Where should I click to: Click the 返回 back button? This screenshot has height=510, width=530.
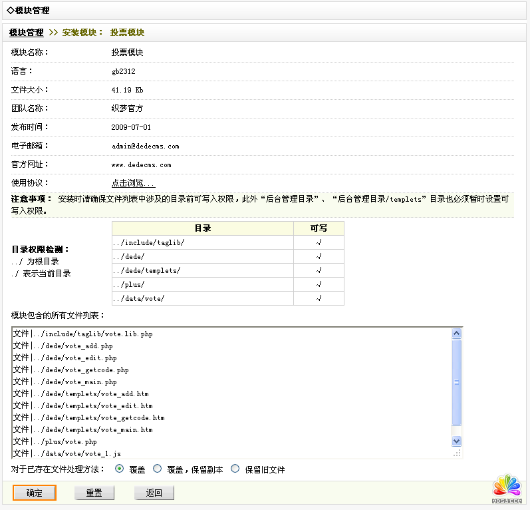(154, 493)
